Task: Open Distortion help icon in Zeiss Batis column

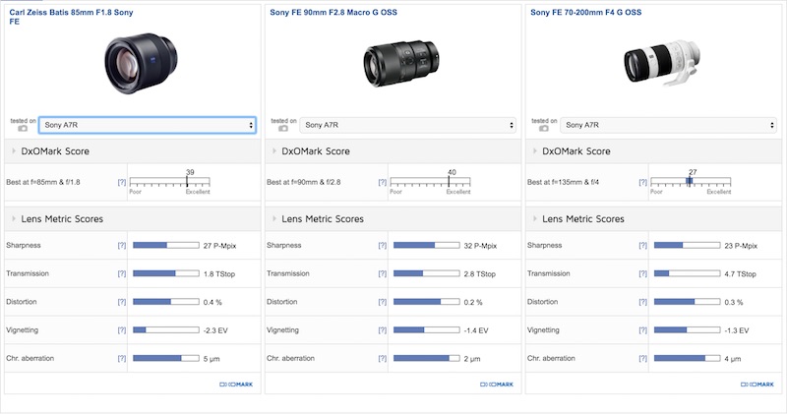Action: tap(121, 302)
